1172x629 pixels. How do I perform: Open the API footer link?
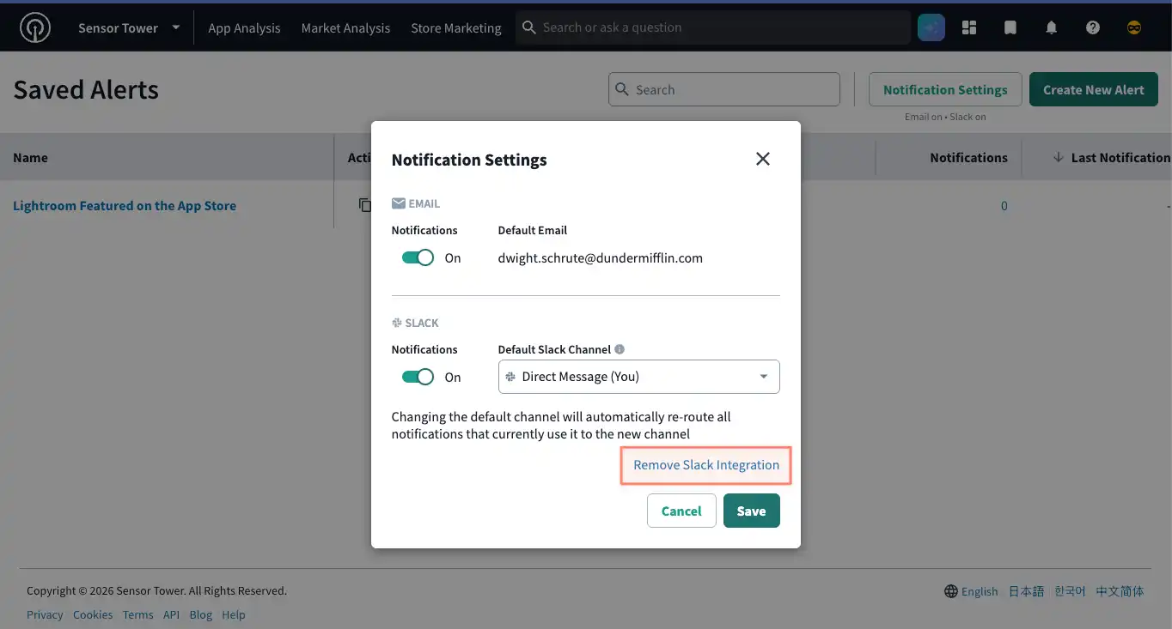[172, 614]
